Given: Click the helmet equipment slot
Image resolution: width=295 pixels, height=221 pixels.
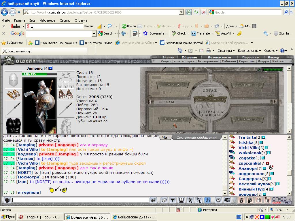Looking at the screenshot, I should pyautogui.click(x=13, y=80).
